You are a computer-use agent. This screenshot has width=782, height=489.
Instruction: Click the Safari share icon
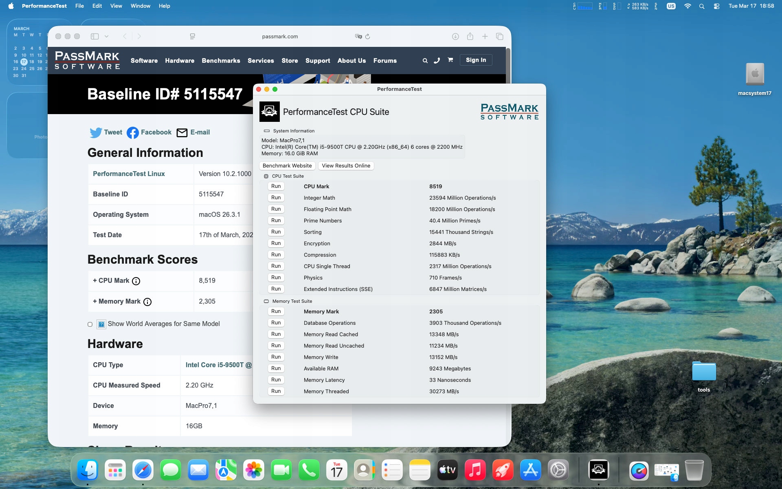[470, 36]
